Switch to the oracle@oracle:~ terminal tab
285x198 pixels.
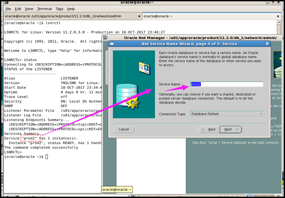pos(212,16)
